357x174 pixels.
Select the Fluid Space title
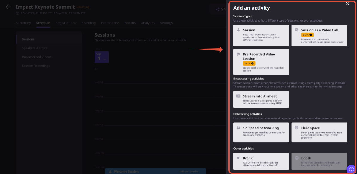[x=310, y=128]
